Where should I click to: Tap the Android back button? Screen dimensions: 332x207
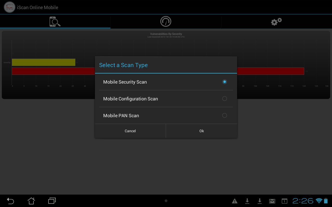pos(10,201)
